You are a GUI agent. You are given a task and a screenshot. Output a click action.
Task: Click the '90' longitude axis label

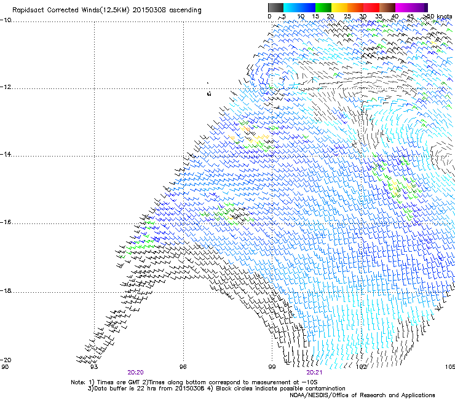pyautogui.click(x=5, y=367)
